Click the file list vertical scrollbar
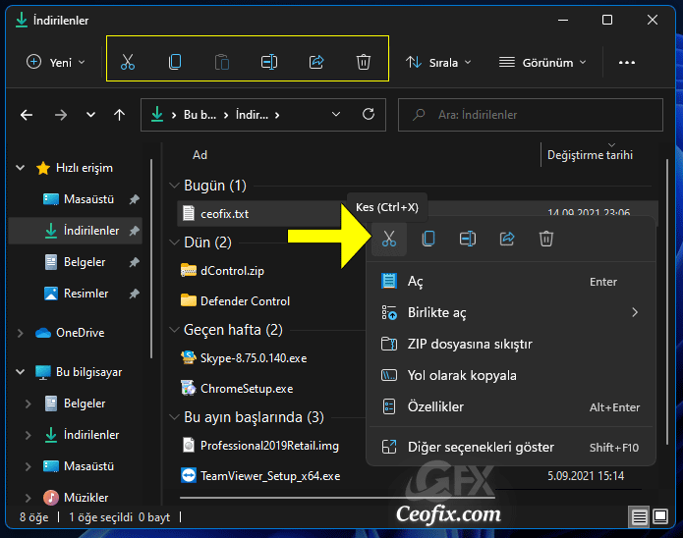Image resolution: width=683 pixels, height=538 pixels. tap(667, 301)
